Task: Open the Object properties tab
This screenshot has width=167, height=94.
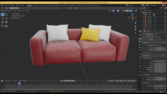Action: 140,54
